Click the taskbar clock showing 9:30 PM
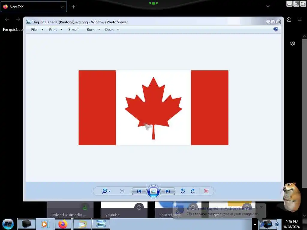Image resolution: width=307 pixels, height=230 pixels. [x=292, y=224]
